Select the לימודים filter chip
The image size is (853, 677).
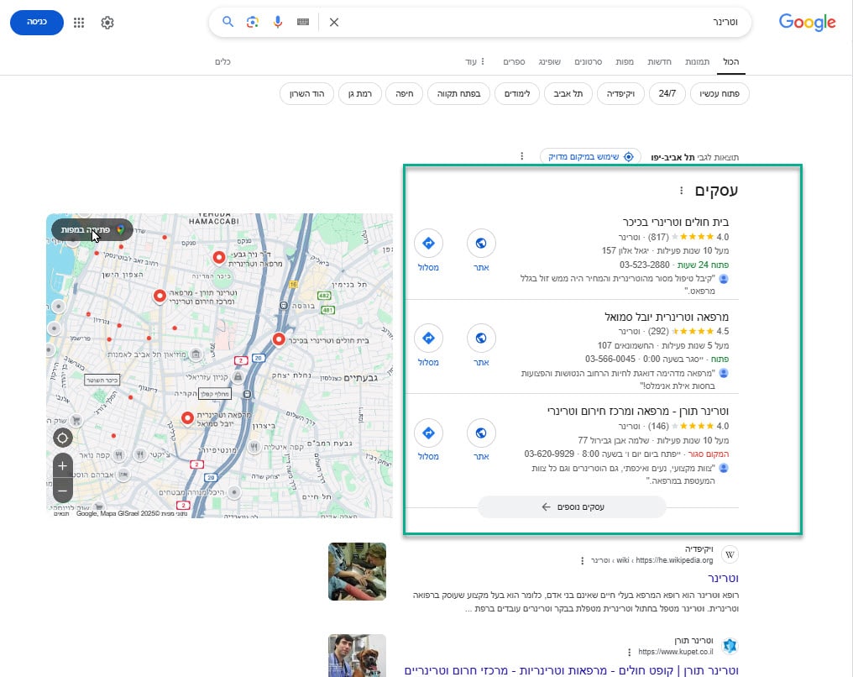517,93
